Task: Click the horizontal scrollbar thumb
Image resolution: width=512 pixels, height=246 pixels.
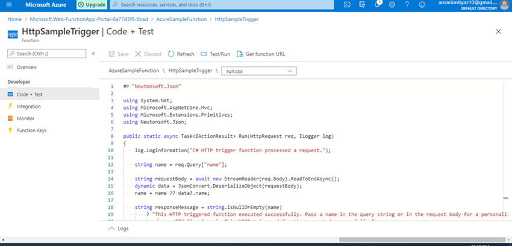Action: [x=423, y=239]
